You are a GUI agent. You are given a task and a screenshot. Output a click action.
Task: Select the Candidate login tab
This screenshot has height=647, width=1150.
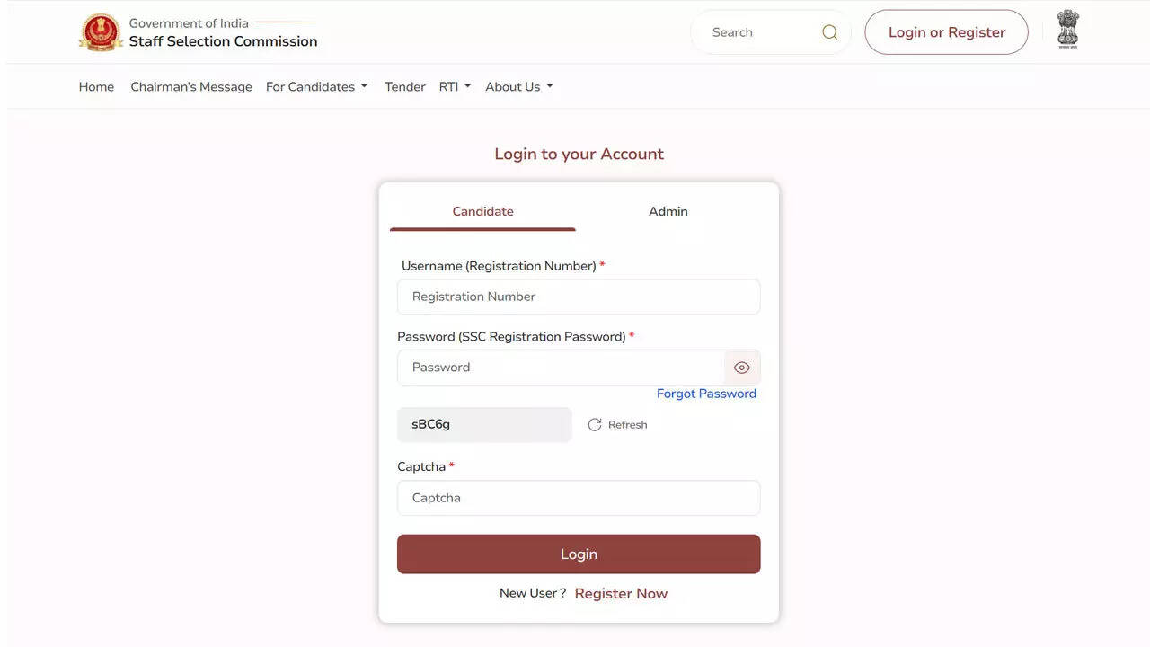(x=482, y=211)
